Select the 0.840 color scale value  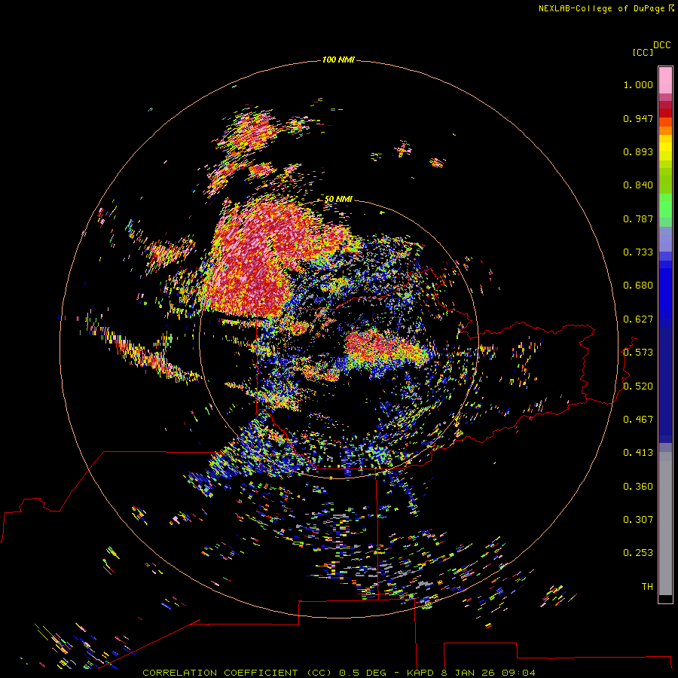tap(638, 185)
